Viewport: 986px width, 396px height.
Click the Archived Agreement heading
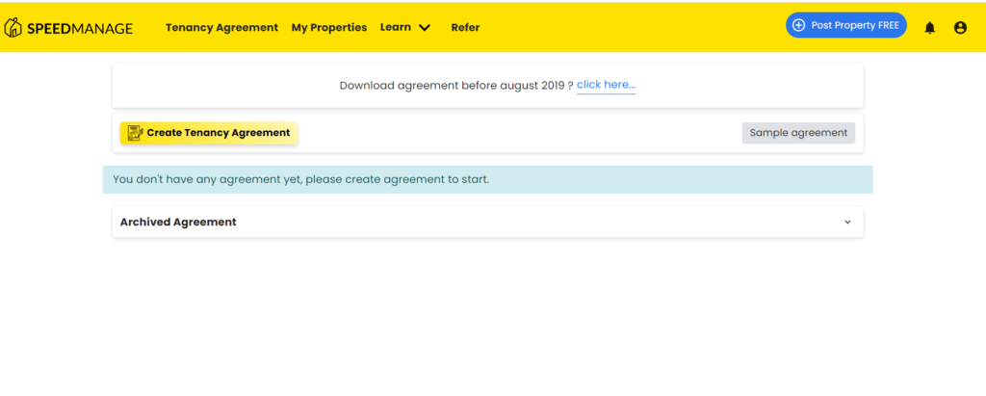click(178, 222)
